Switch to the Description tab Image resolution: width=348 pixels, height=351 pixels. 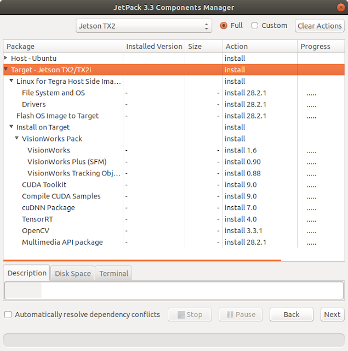[27, 273]
